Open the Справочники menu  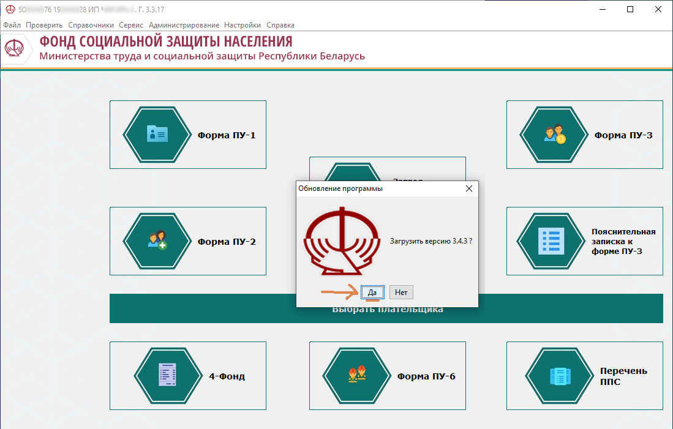click(x=91, y=25)
